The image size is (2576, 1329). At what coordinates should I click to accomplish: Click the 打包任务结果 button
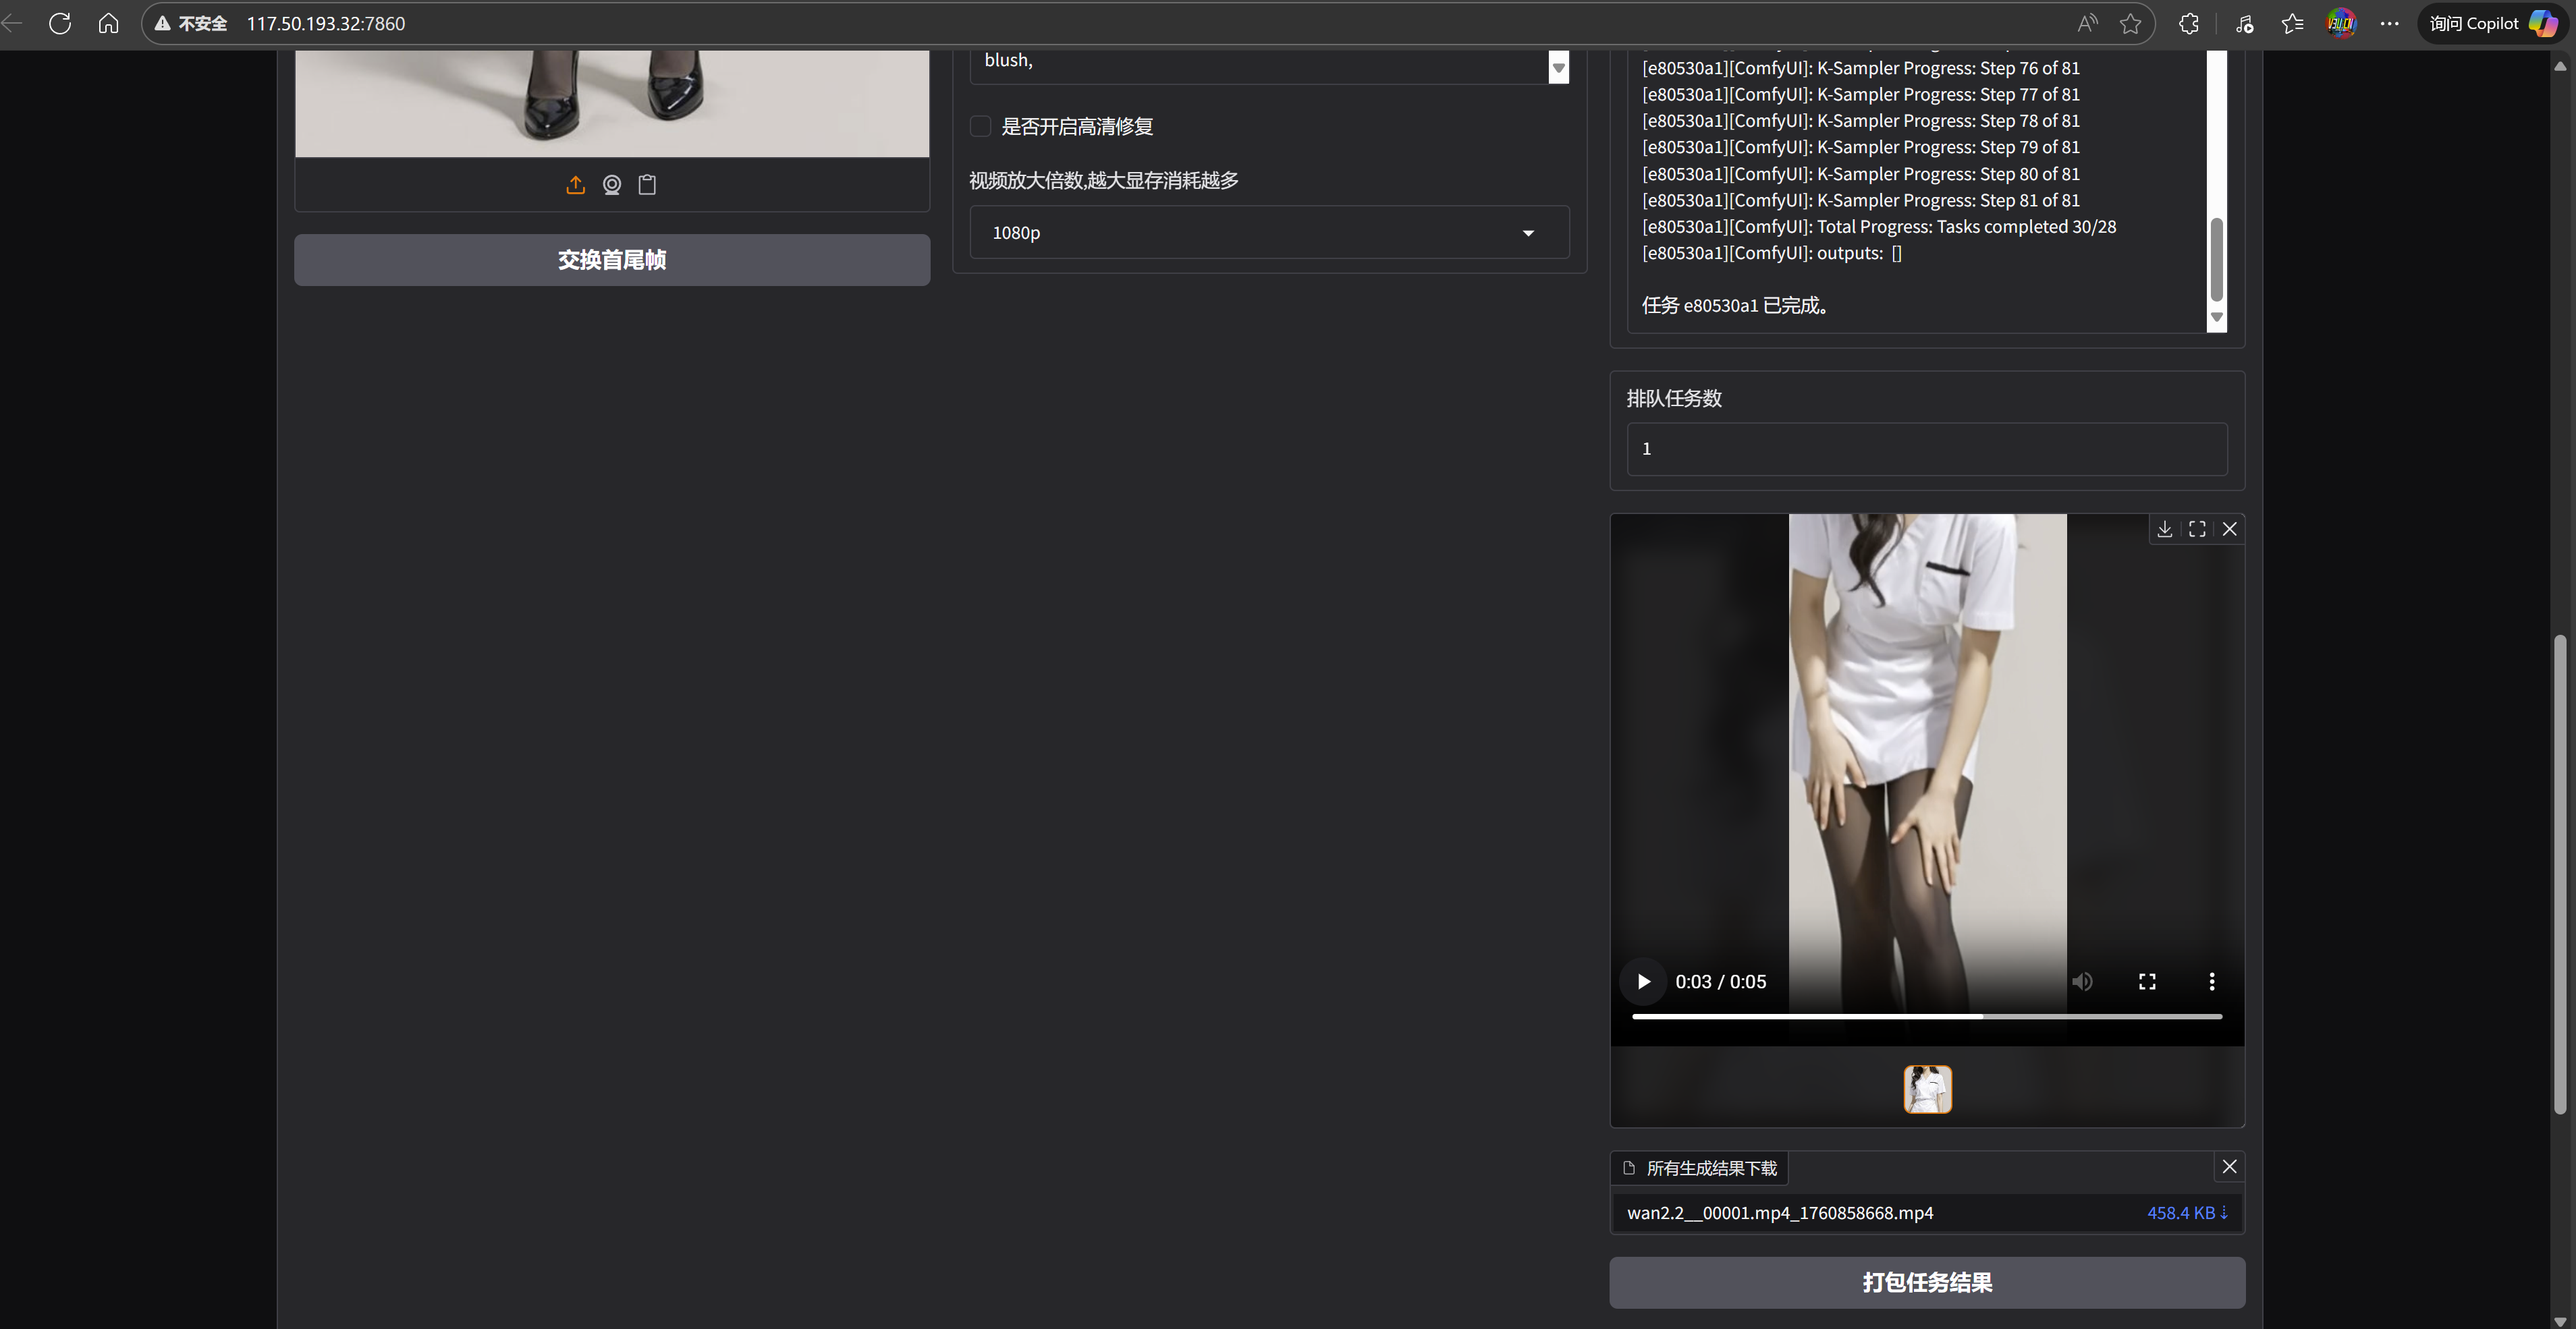coord(1926,1282)
